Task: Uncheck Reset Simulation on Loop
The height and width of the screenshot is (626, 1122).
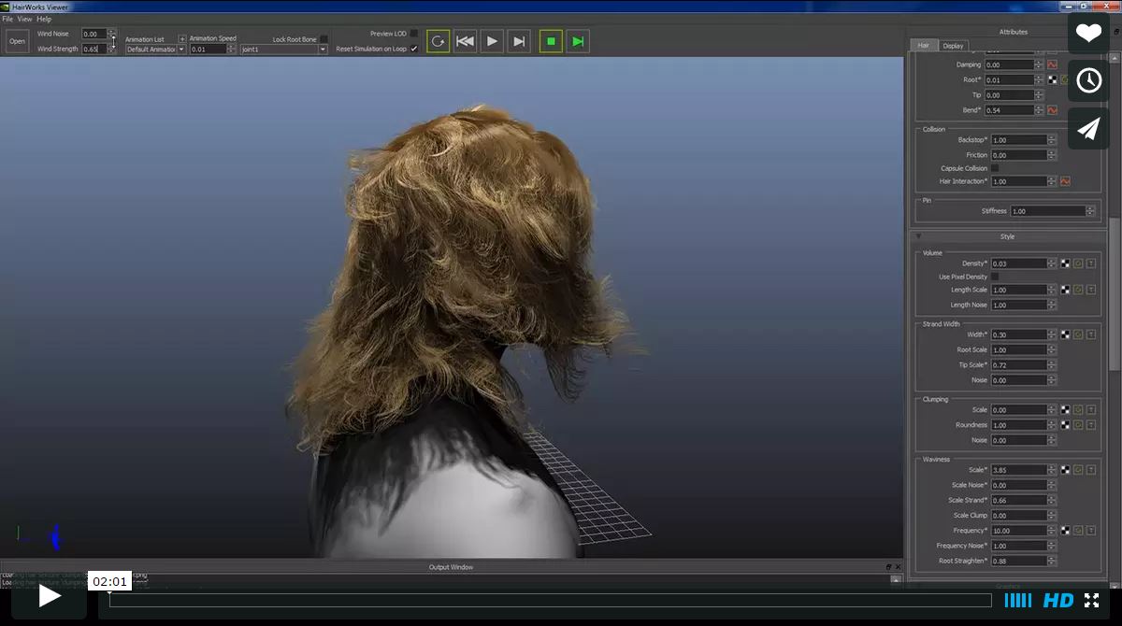Action: pos(414,49)
